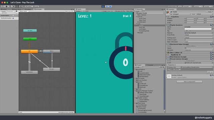Viewport: 214px width, 120px height.
Task: Toggle the DoWinAnimation parameter
Action: click(13, 18)
